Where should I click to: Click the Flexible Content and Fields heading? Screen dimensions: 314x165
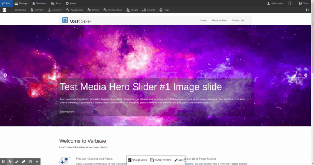coord(94,158)
